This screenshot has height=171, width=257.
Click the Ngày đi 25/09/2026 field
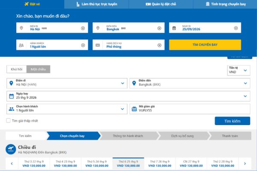pyautogui.click(x=205, y=28)
